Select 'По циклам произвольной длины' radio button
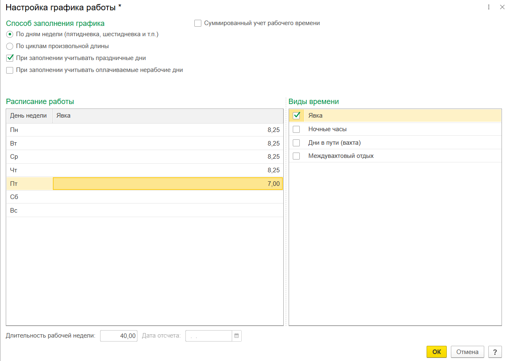 tap(10, 46)
